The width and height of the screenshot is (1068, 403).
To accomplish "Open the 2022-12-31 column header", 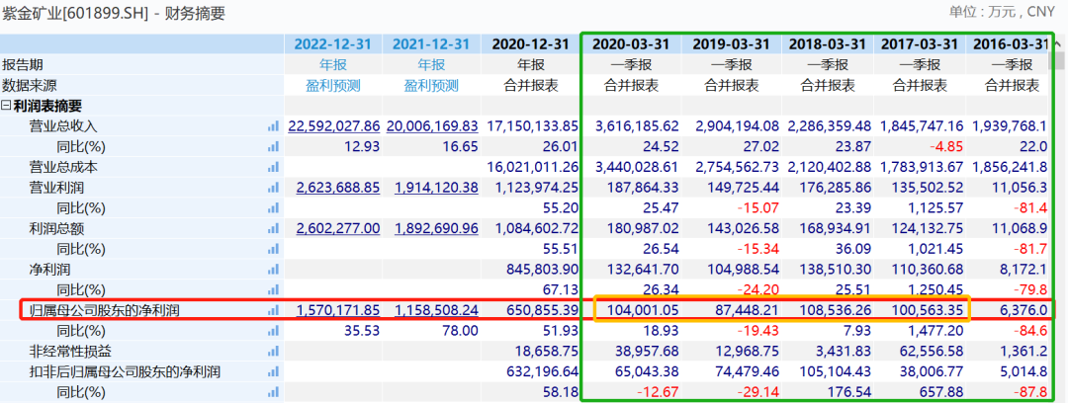I will [x=333, y=44].
